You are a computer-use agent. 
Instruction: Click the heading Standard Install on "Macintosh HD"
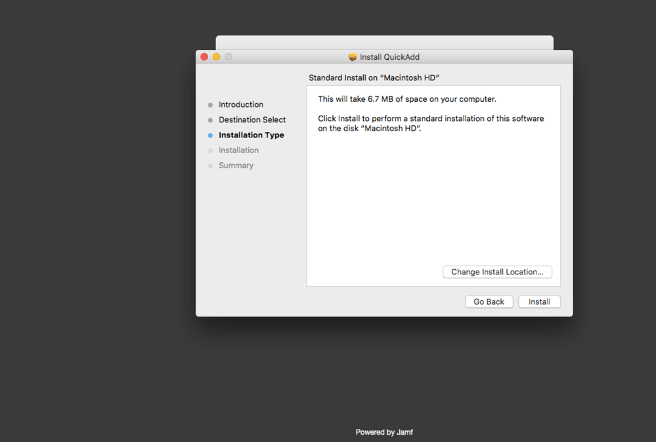click(x=374, y=78)
